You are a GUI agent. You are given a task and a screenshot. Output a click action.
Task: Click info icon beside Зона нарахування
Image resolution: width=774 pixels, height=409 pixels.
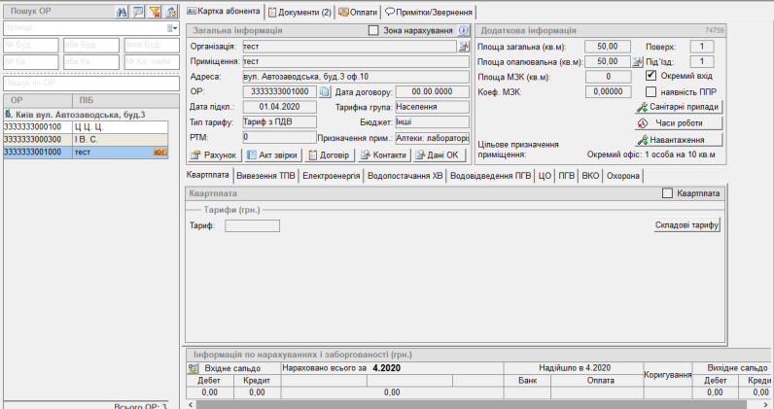(x=464, y=31)
